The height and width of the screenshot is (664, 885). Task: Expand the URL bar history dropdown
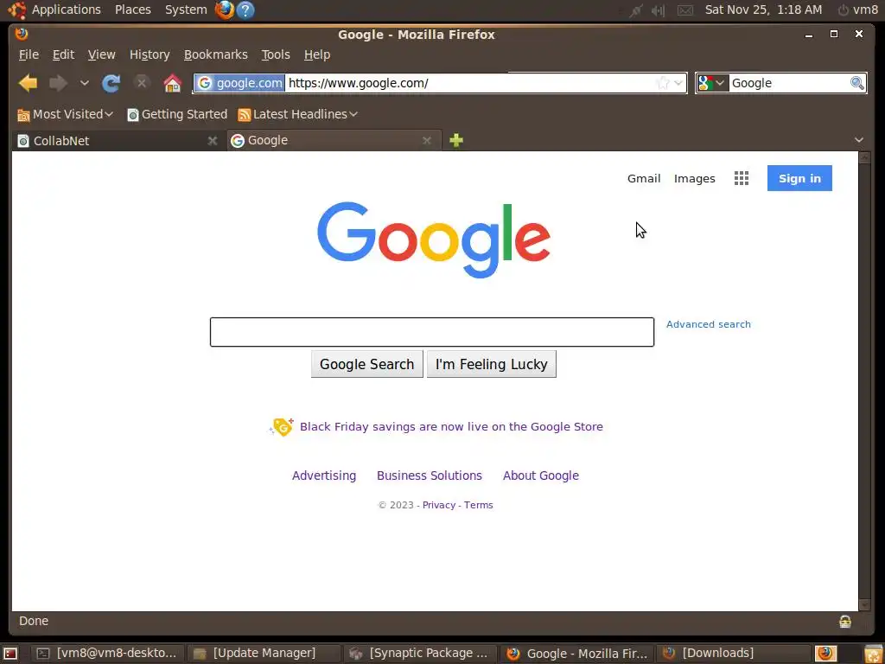678,84
